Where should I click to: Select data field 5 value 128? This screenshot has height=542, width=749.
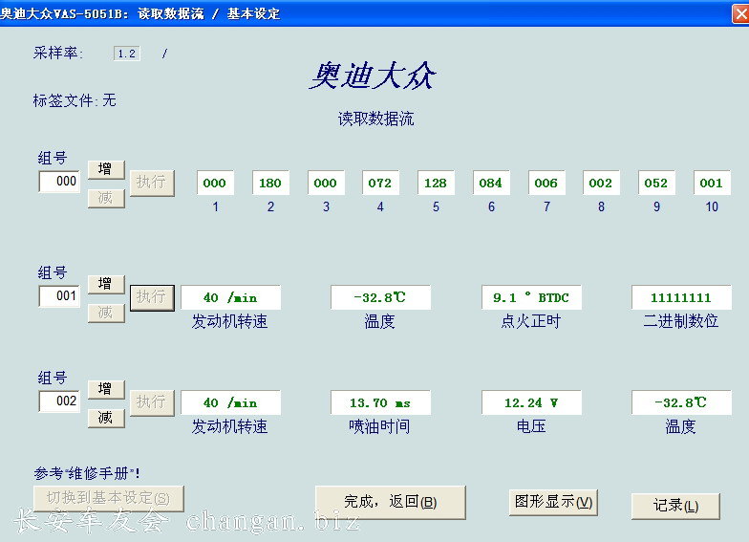[436, 184]
